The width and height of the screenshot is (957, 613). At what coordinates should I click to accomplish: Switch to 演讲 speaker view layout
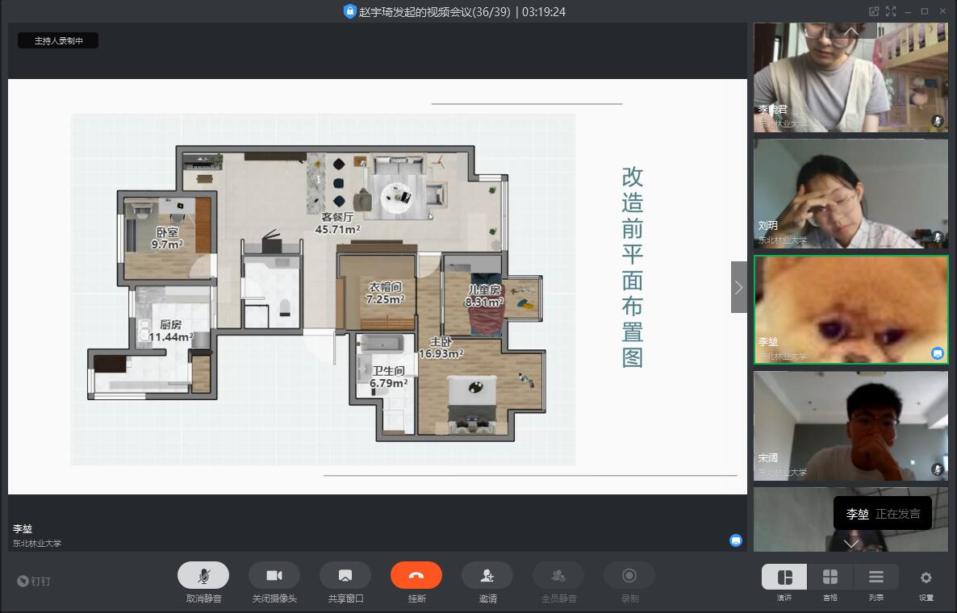click(x=784, y=578)
